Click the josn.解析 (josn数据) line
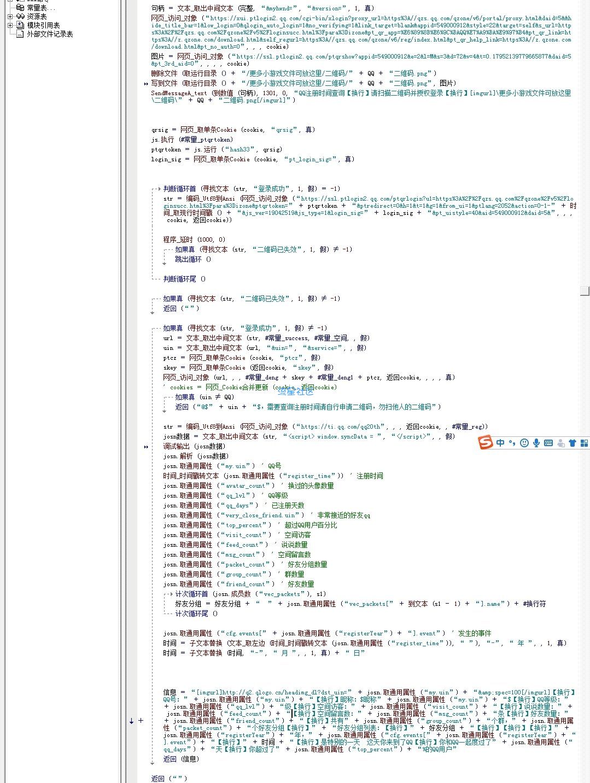The image size is (590, 783). pos(196,456)
